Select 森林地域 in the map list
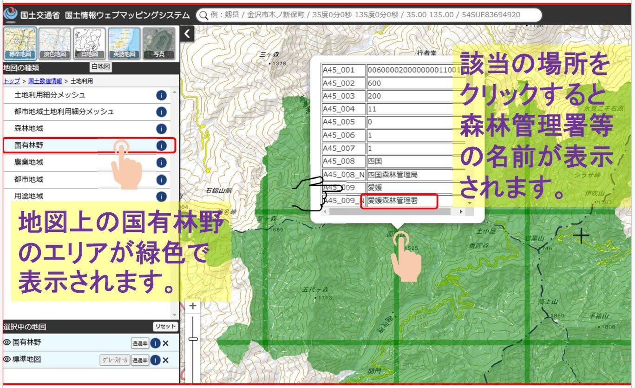 pyautogui.click(x=86, y=129)
